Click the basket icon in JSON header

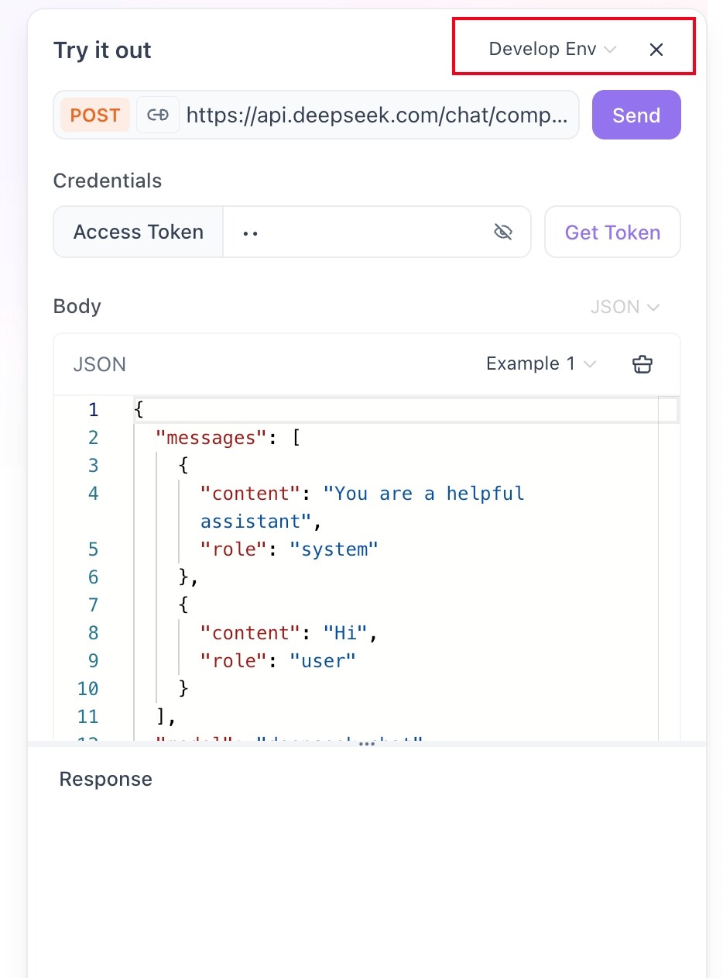[642, 364]
